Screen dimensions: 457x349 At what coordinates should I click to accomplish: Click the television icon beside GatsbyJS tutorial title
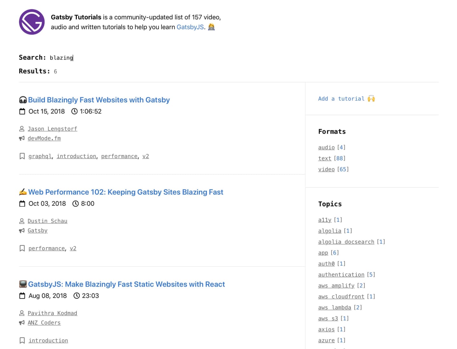[x=23, y=284]
